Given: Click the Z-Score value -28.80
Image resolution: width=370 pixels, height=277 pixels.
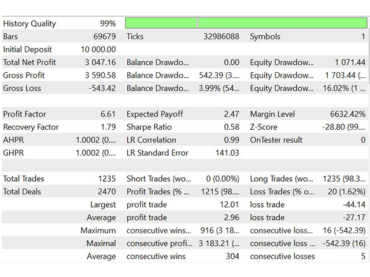Looking at the screenshot, I should (x=344, y=127).
